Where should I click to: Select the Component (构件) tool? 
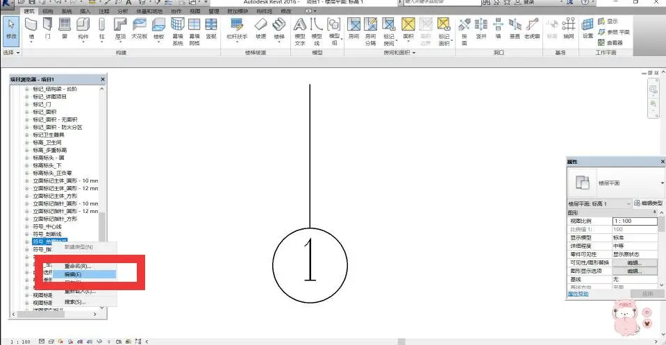point(83,29)
